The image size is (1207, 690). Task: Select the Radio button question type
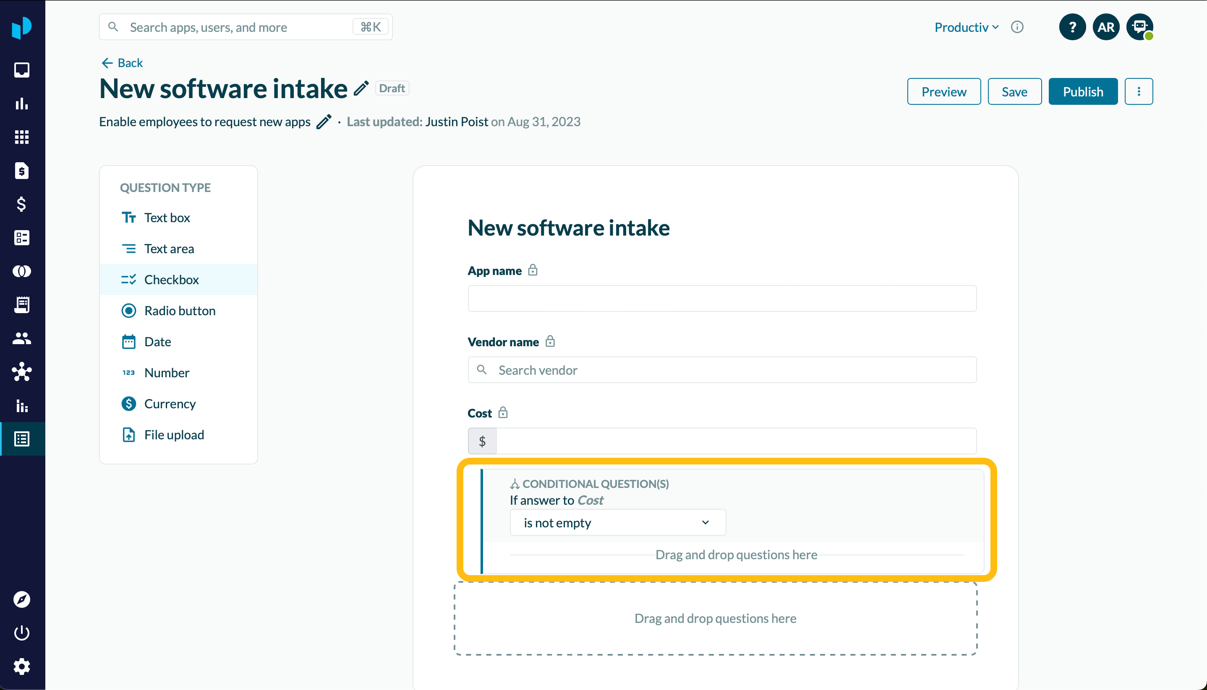(x=180, y=311)
